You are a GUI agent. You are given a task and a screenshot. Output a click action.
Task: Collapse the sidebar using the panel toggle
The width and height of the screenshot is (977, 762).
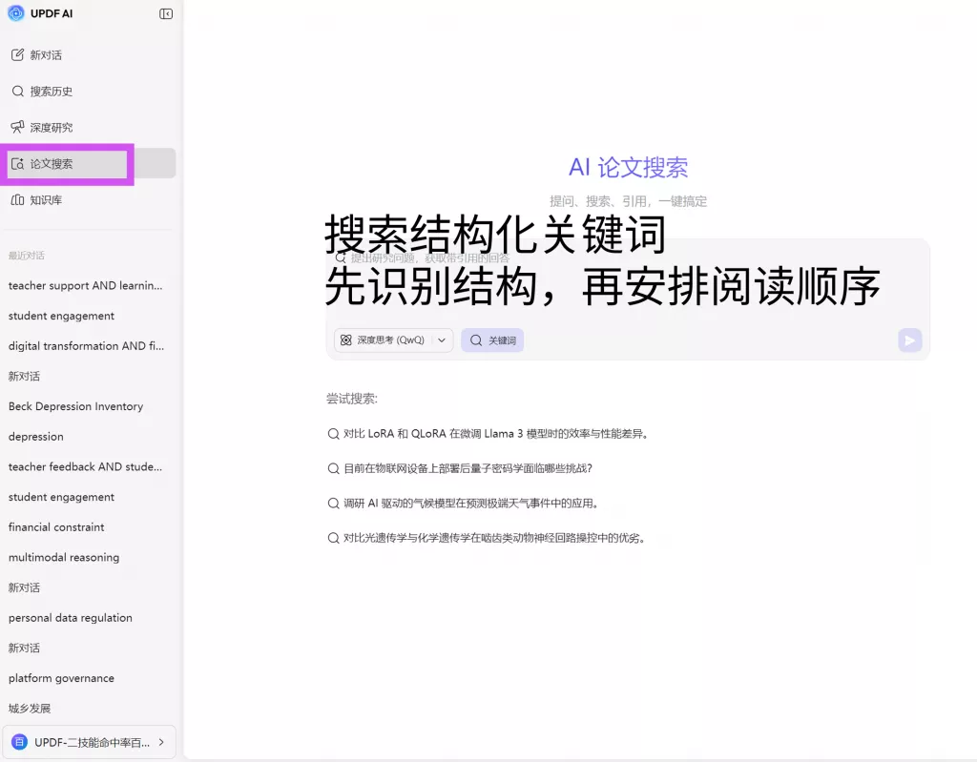coord(167,13)
